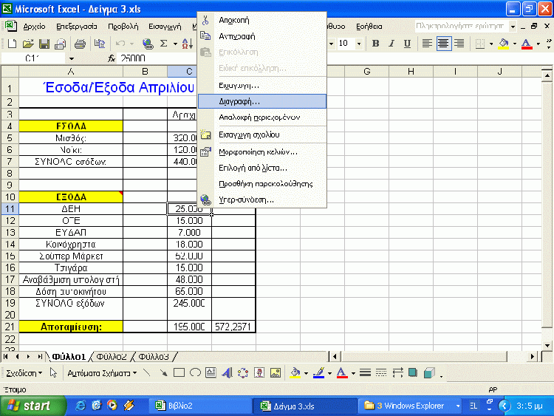Select the Arrow drawing tool
Image resolution: width=554 pixels, height=416 pixels.
tap(163, 372)
